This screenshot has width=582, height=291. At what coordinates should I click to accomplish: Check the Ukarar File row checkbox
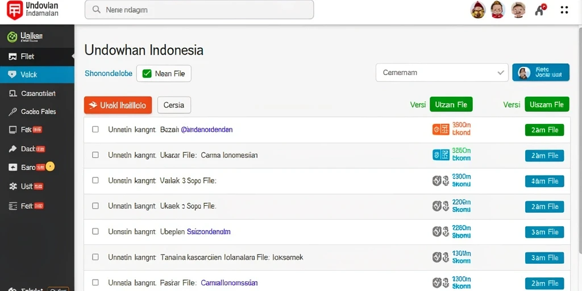[x=95, y=155]
